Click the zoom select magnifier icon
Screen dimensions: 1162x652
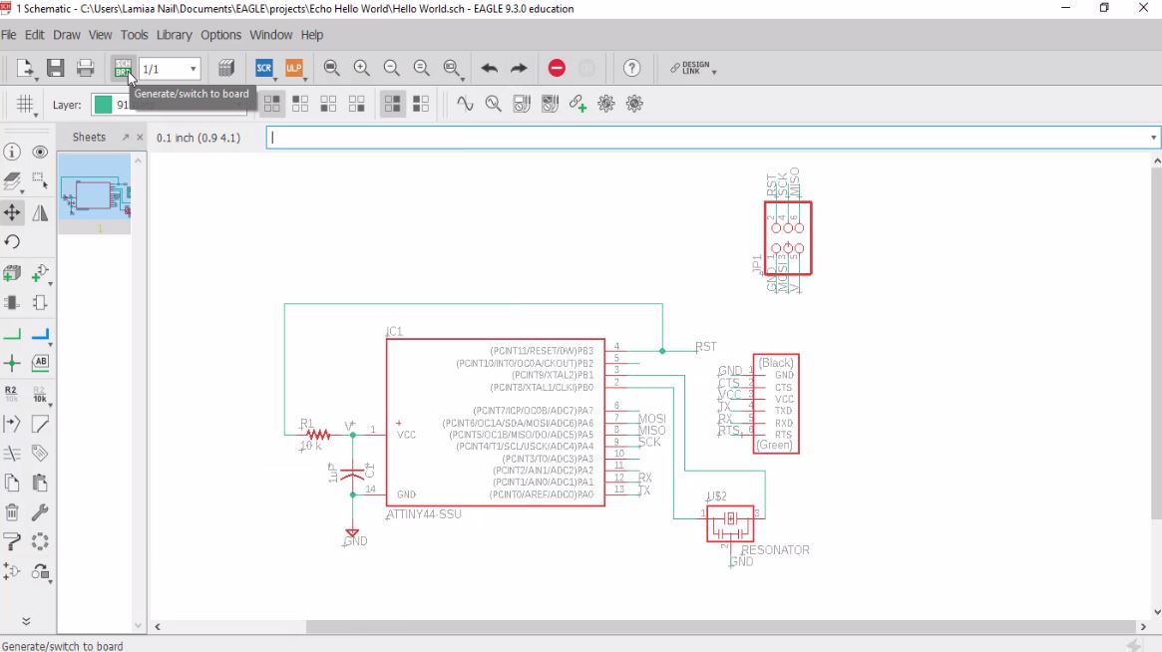(451, 68)
